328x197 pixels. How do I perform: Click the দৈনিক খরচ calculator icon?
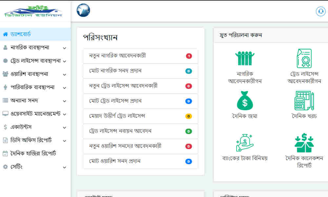(x=304, y=100)
